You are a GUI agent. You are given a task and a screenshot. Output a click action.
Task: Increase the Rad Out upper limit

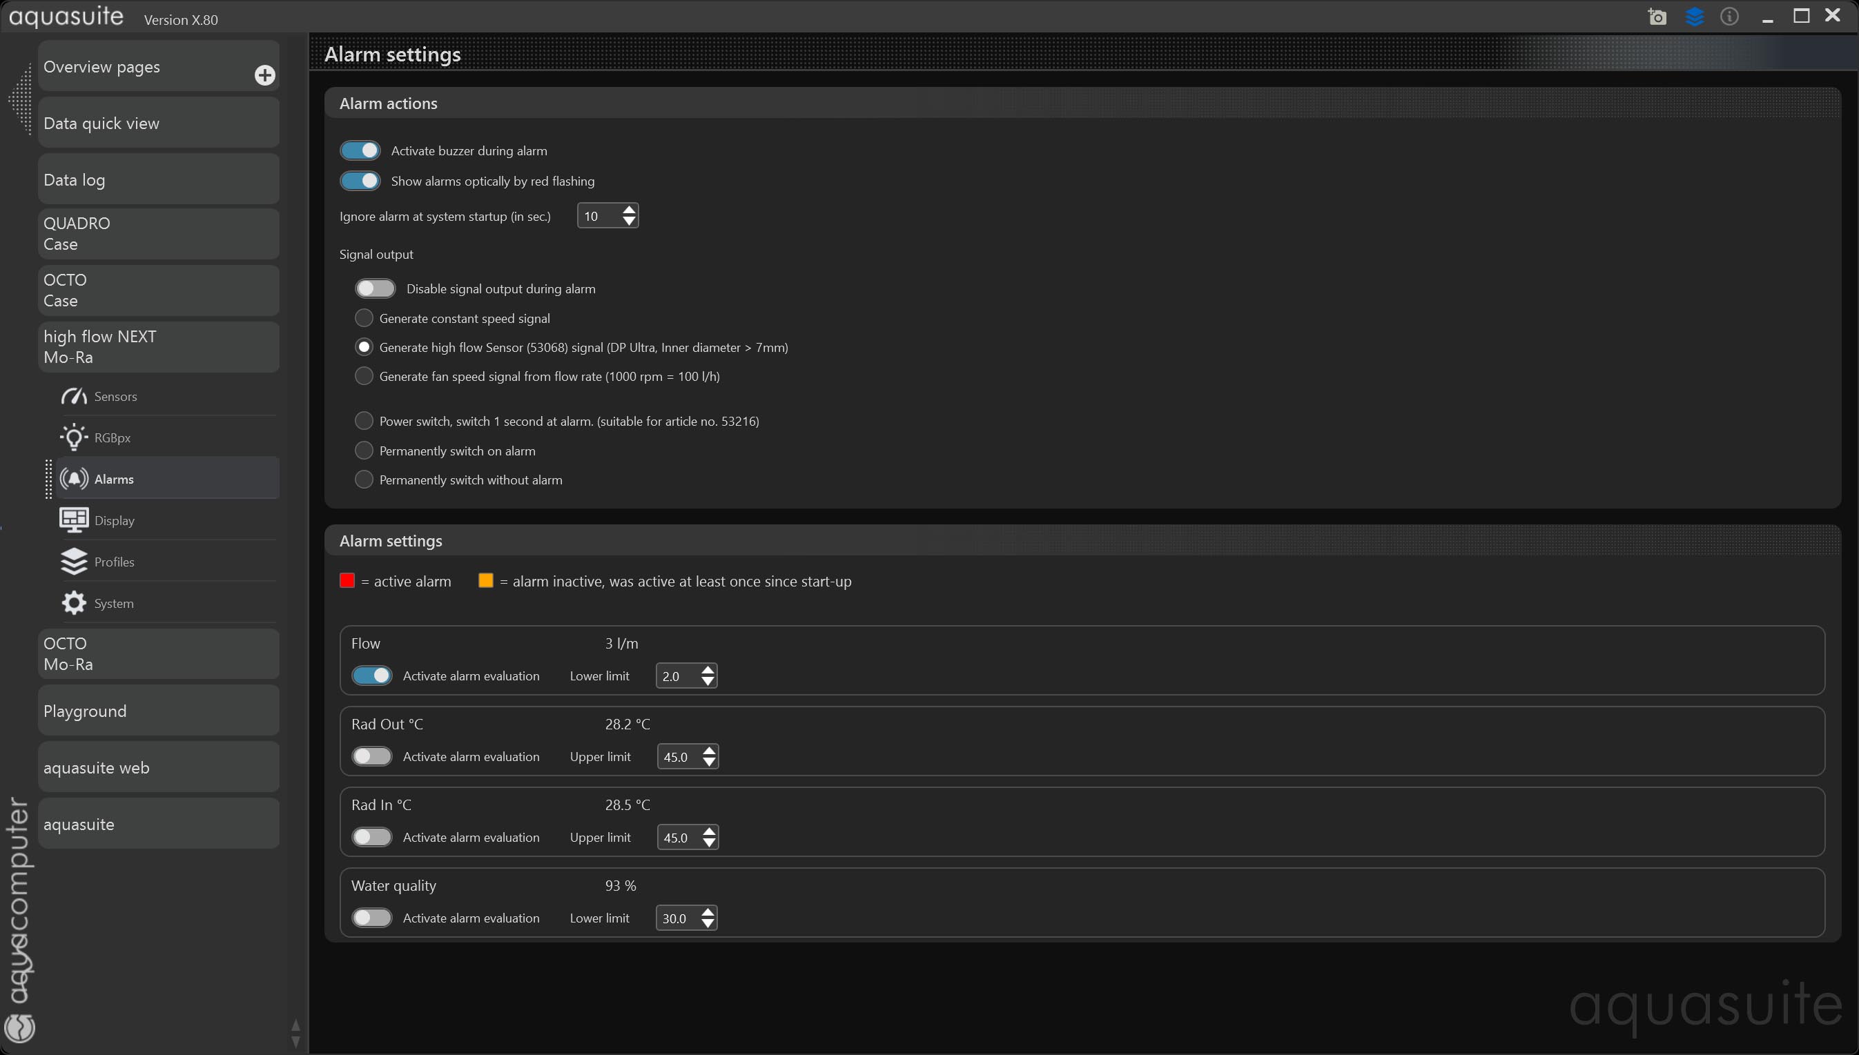point(709,751)
